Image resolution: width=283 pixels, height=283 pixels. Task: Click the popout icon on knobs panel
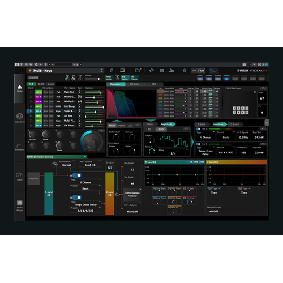pyautogui.click(x=101, y=130)
